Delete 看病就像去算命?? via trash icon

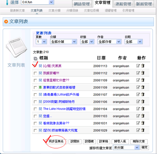[143, 123]
